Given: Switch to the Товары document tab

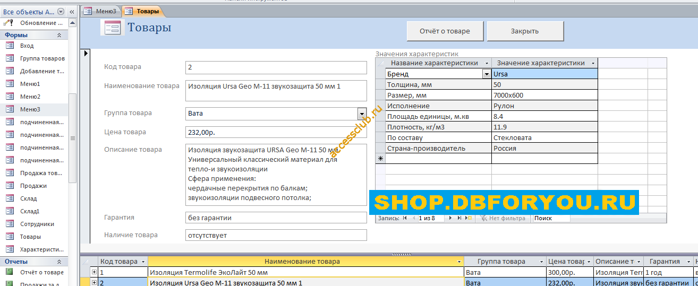Looking at the screenshot, I should tap(142, 11).
